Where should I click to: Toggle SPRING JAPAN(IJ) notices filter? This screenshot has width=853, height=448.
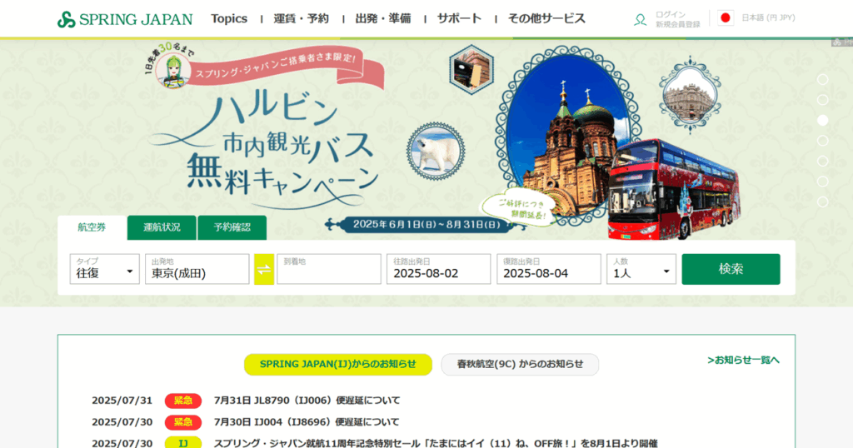pos(337,364)
